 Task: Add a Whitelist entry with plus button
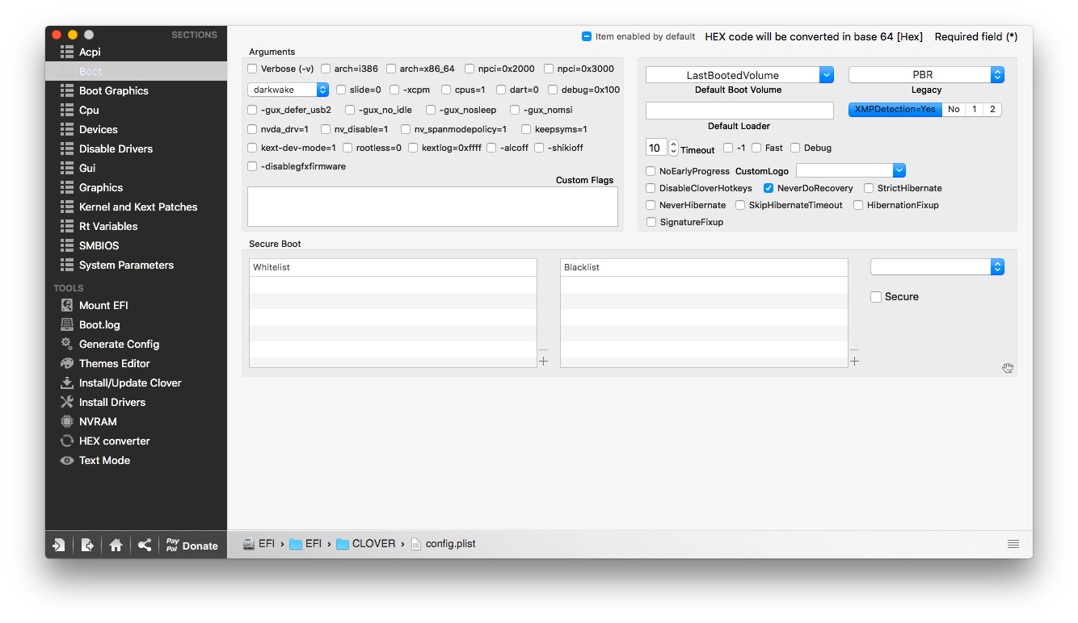543,362
